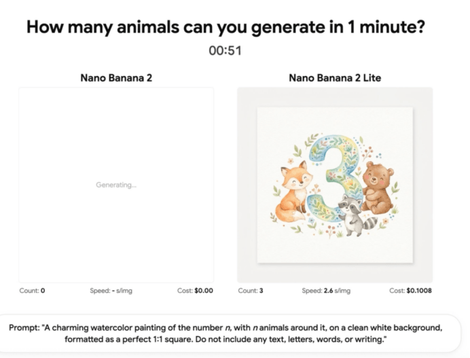Viewport: 470px width, 358px height.
Task: Click the 00:51 countdown timer
Action: click(x=225, y=50)
